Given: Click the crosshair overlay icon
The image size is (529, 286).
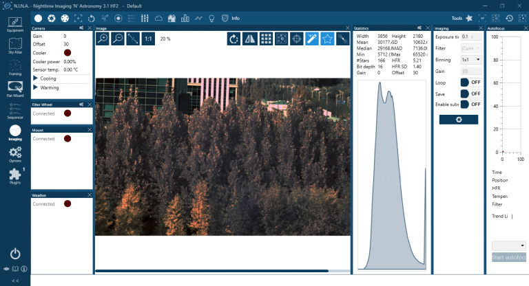Looking at the screenshot, I should (296, 38).
